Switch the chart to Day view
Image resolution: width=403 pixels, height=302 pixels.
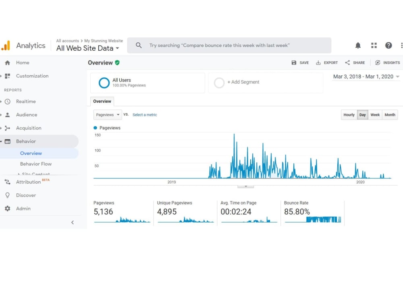pyautogui.click(x=362, y=115)
